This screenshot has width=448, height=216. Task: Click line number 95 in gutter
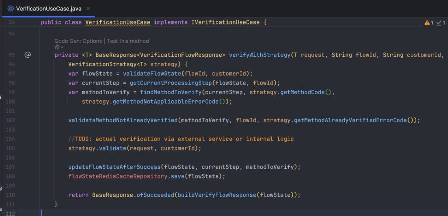pyautogui.click(x=12, y=55)
